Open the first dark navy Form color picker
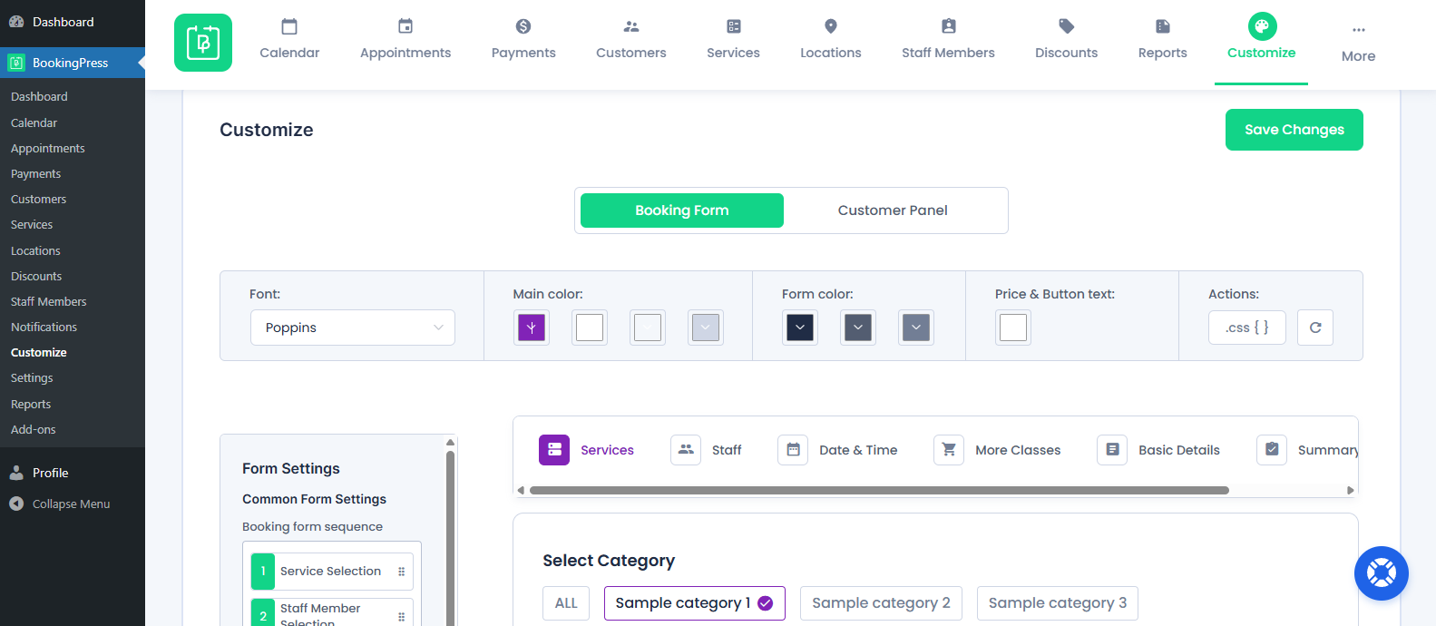The image size is (1436, 626). click(800, 328)
